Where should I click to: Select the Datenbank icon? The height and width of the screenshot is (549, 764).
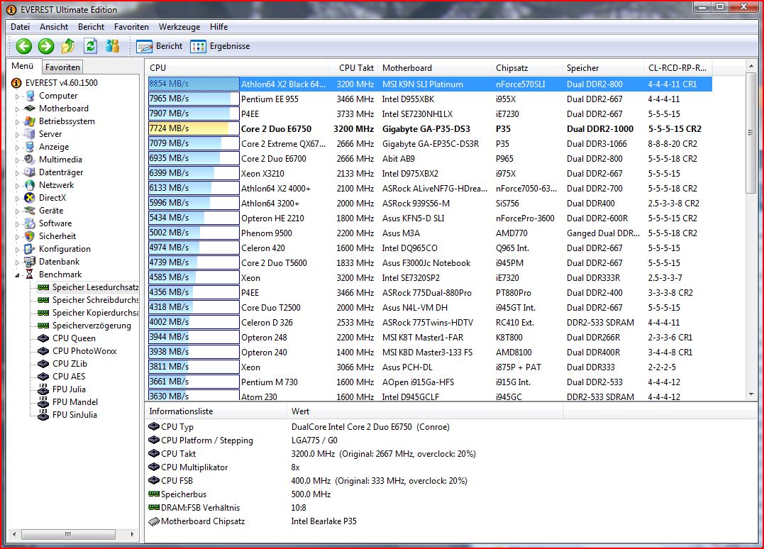click(31, 262)
